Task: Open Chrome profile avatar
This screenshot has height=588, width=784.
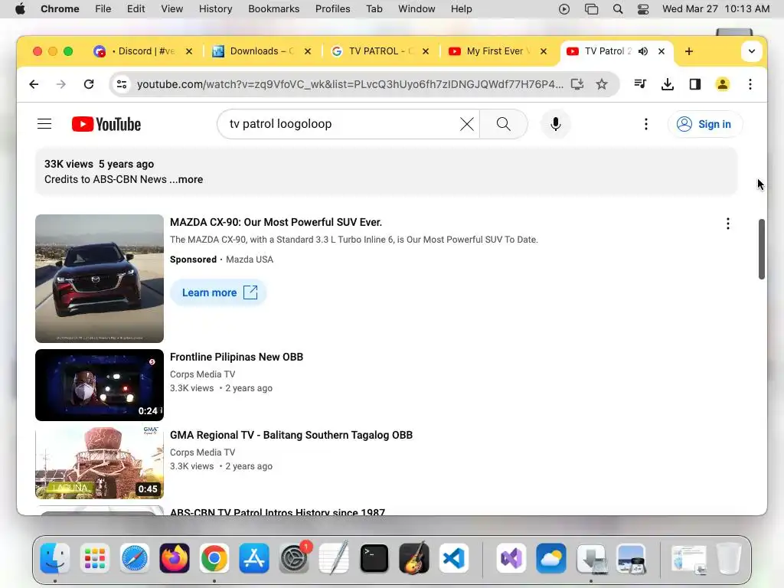Action: [x=723, y=84]
